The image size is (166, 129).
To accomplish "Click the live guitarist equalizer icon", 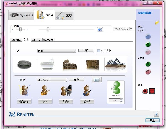I will pos(45,90).
